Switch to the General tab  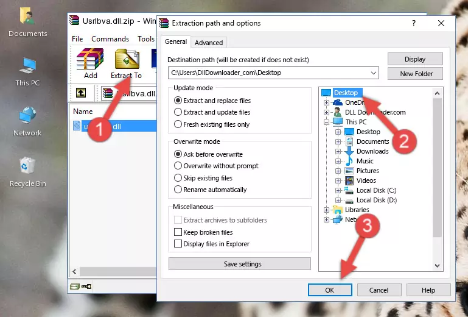point(176,42)
